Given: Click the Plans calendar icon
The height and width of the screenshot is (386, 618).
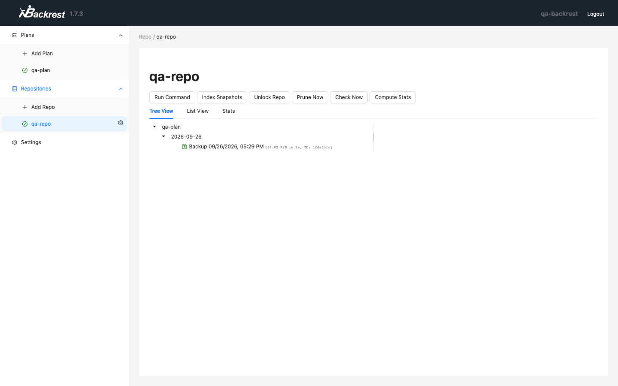Looking at the screenshot, I should pyautogui.click(x=15, y=35).
